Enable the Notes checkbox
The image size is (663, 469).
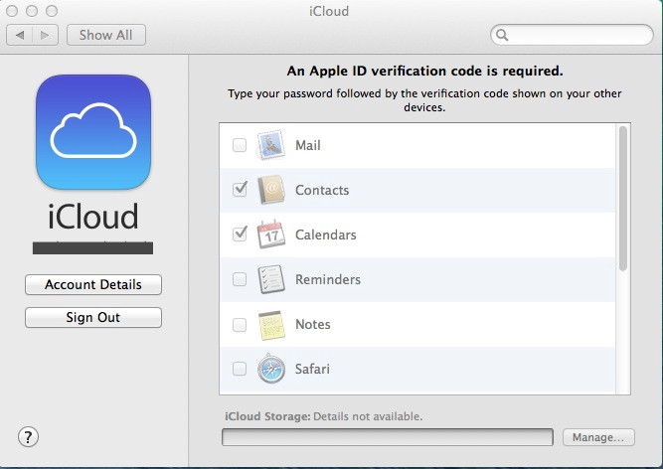240,325
